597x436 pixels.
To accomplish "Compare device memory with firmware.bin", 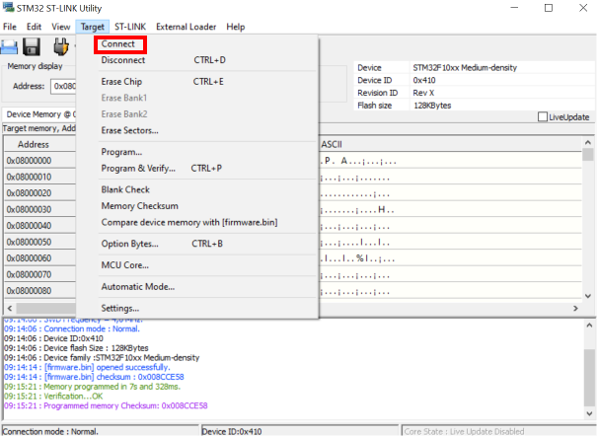I will [188, 222].
